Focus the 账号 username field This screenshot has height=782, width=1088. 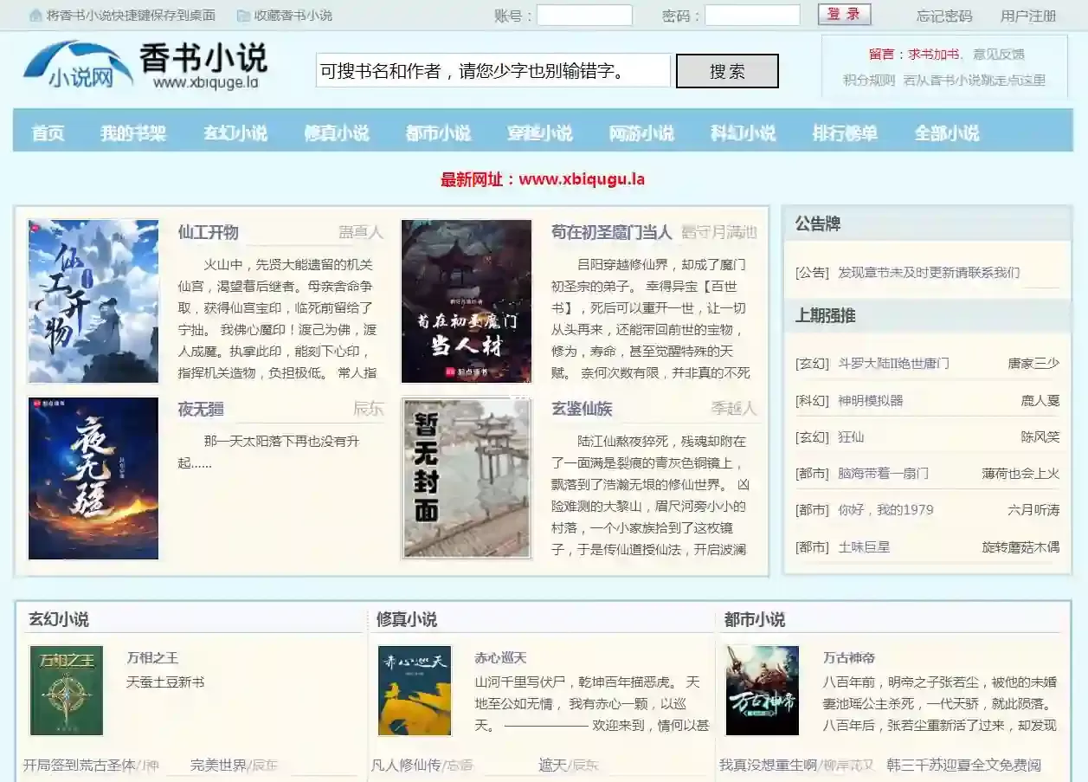click(584, 16)
